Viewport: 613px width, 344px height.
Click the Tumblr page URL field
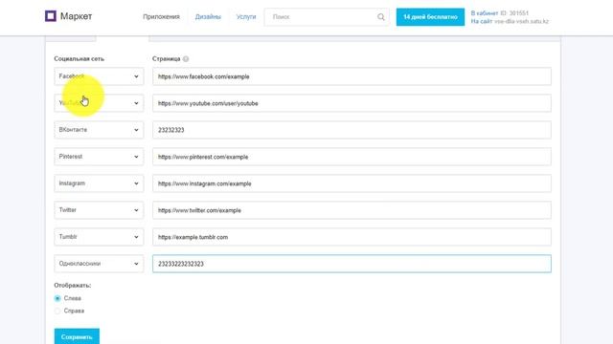click(352, 237)
